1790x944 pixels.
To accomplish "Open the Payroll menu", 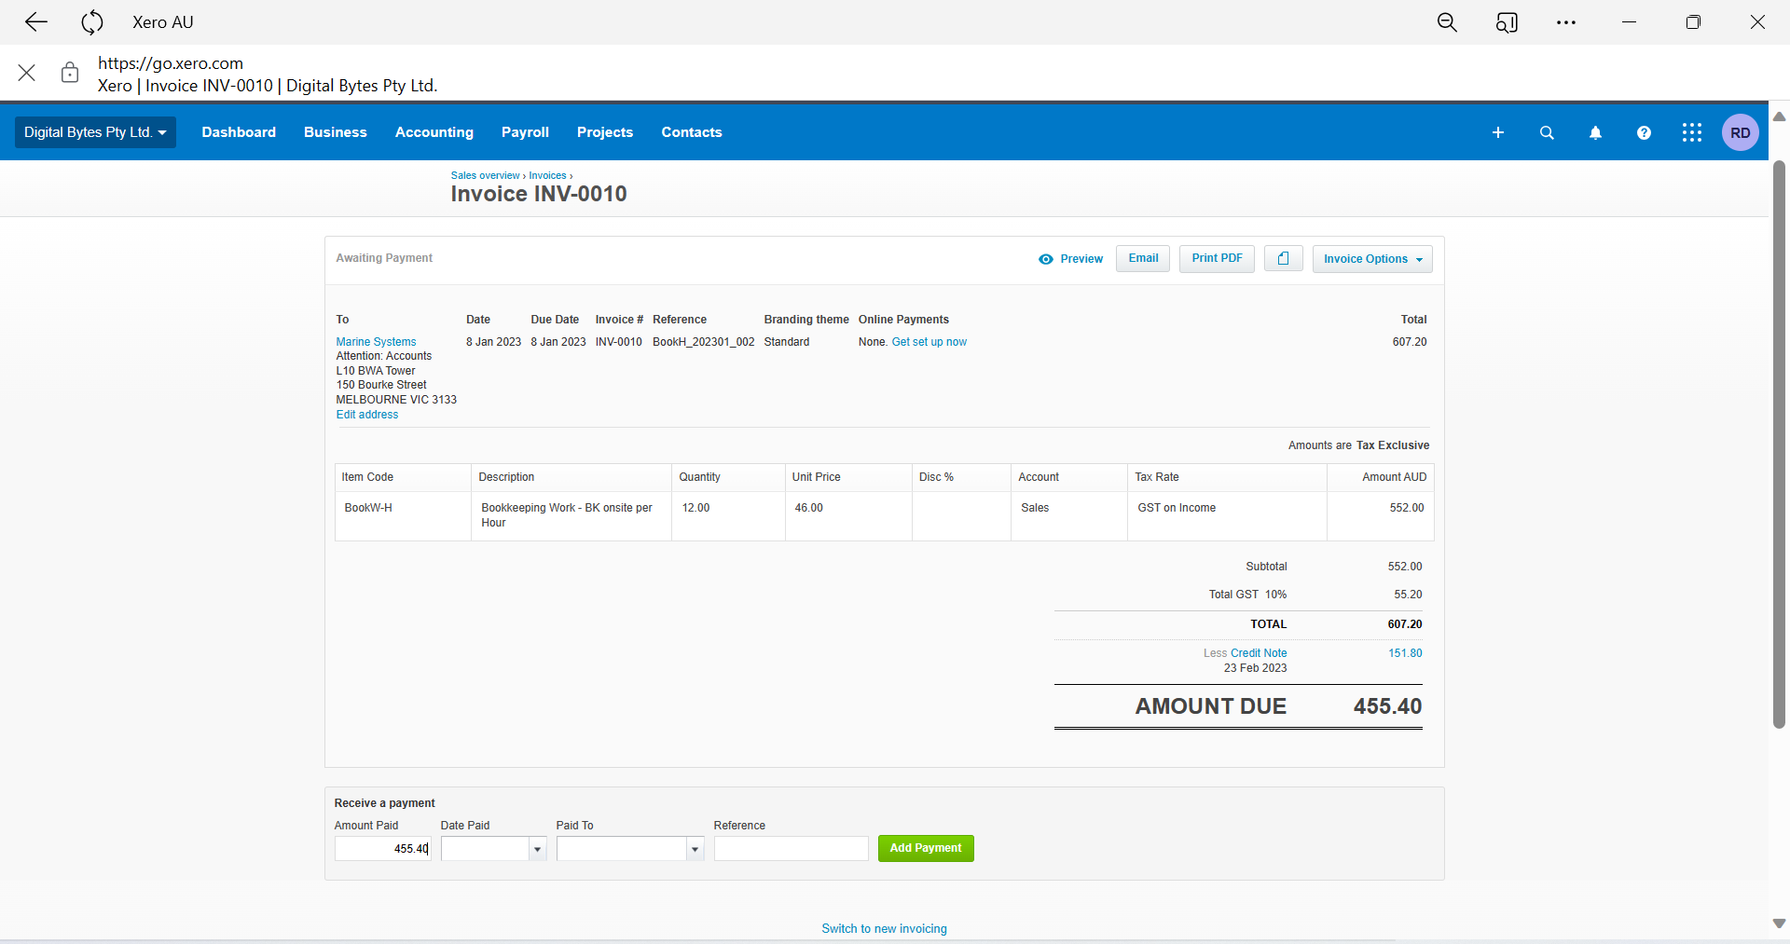I will 525,132.
